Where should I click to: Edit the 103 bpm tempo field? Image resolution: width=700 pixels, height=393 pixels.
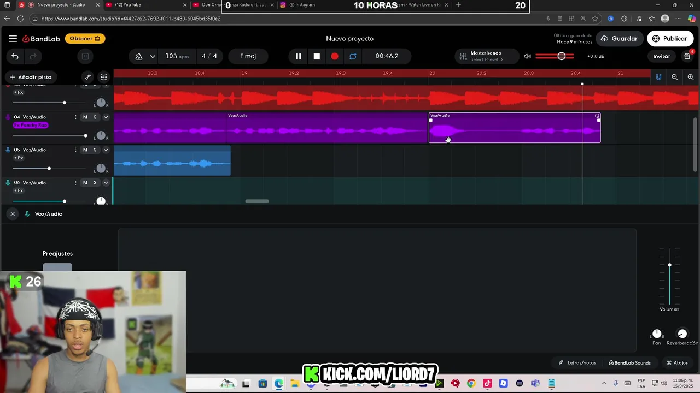[x=177, y=56]
